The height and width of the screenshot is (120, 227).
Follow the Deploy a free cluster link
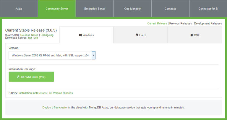click(x=55, y=108)
